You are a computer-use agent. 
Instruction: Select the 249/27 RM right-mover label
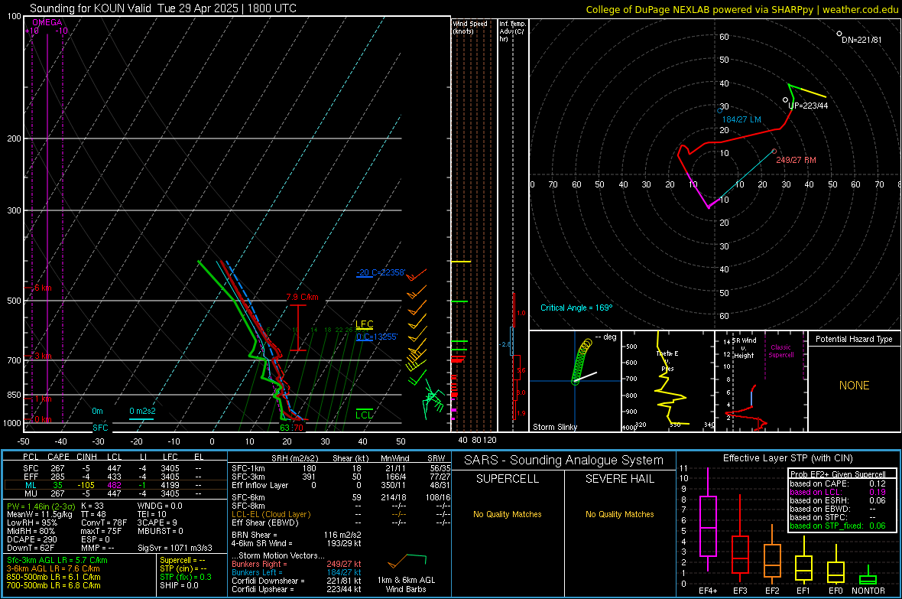pyautogui.click(x=796, y=160)
